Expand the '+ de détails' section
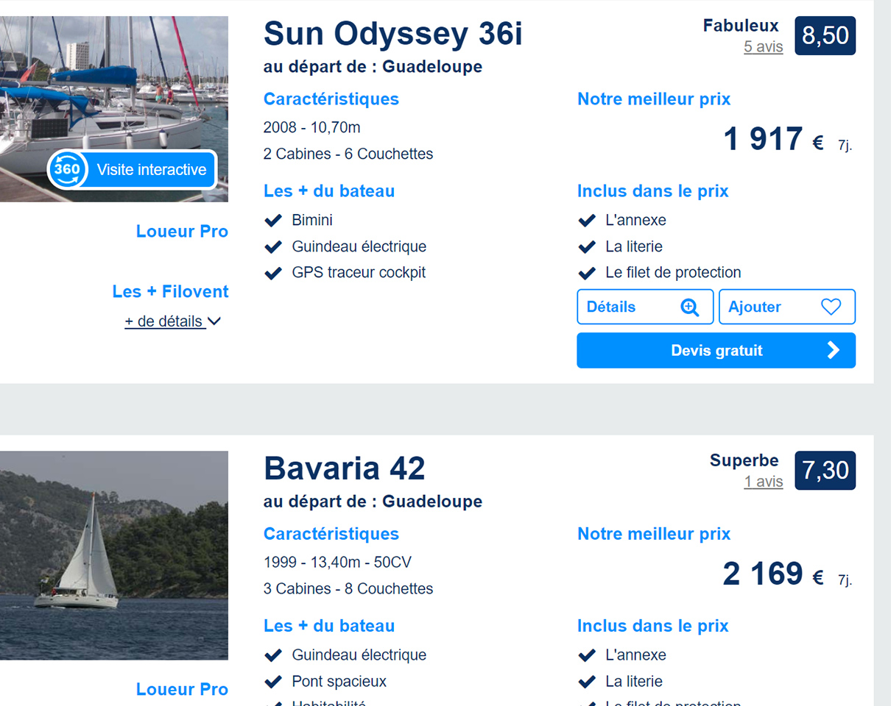Viewport: 891px width, 706px height. (164, 321)
